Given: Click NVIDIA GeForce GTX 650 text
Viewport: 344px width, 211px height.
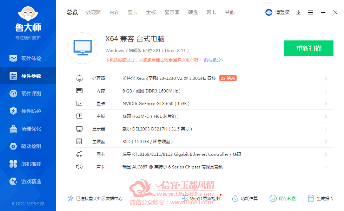Looking at the screenshot, I should [156, 103].
